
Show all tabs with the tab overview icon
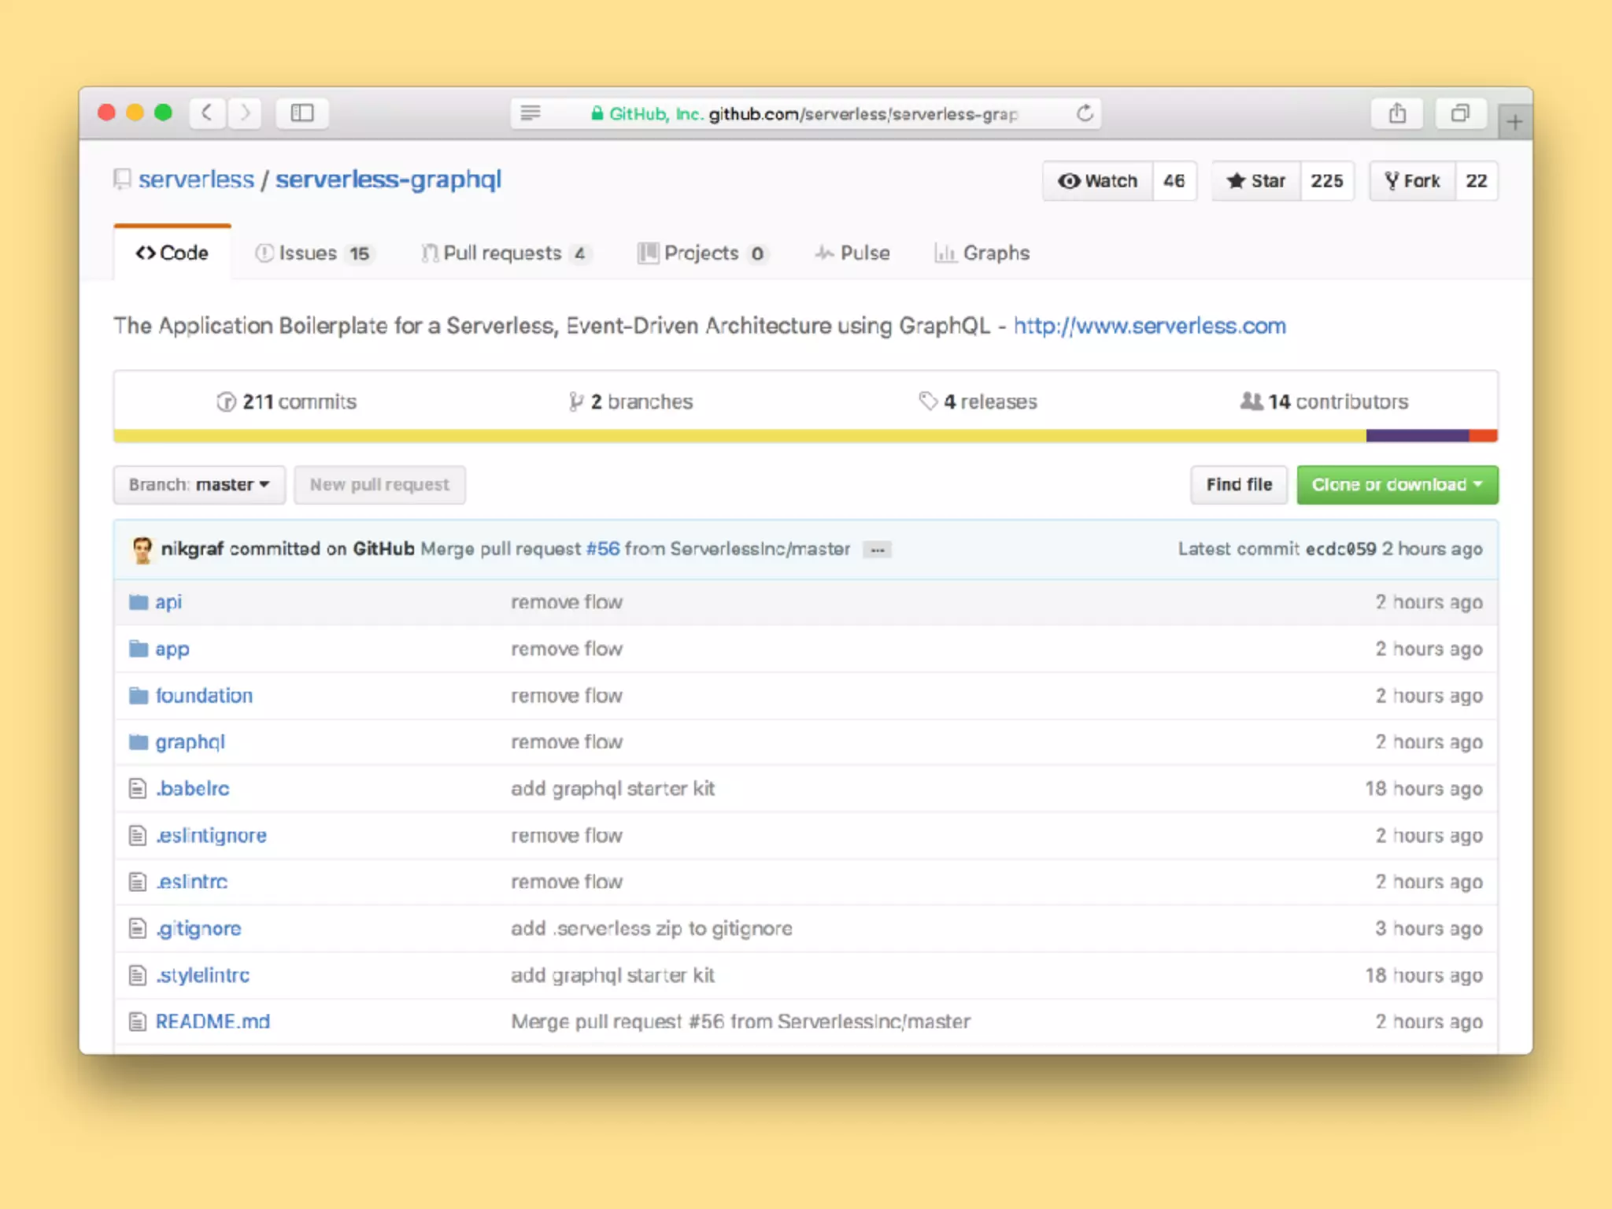pos(1460,113)
